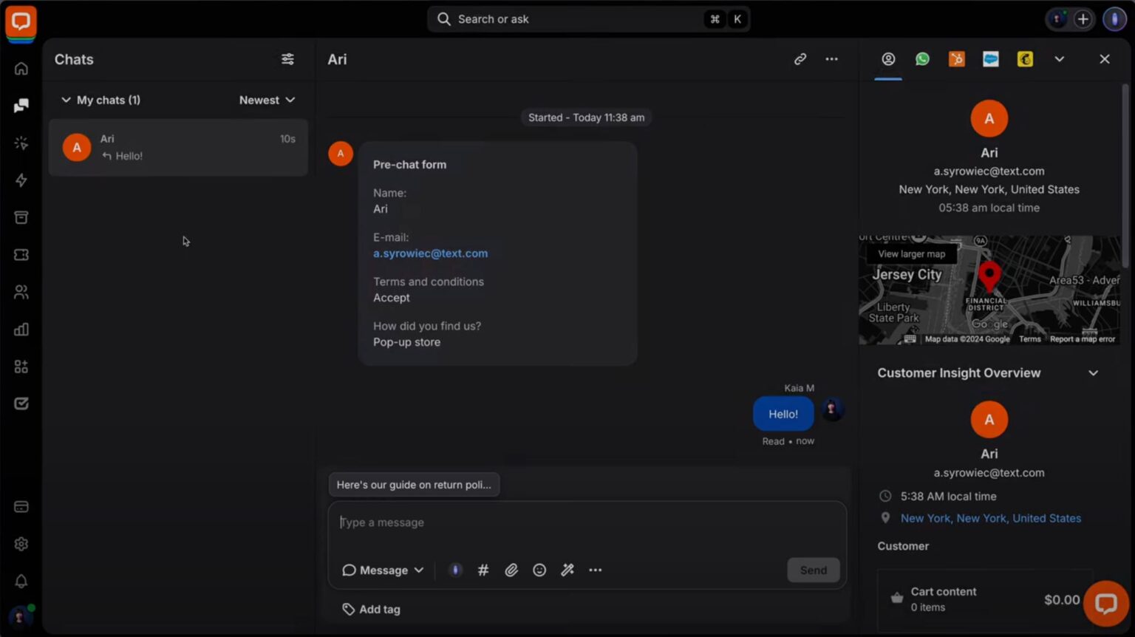The image size is (1135, 637).
Task: Click the a.syrowiec@text.com email link in chat
Action: [430, 253]
